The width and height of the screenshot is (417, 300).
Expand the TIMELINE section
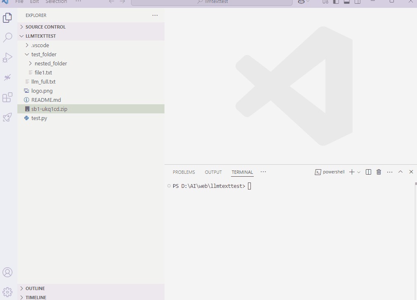pyautogui.click(x=91, y=297)
